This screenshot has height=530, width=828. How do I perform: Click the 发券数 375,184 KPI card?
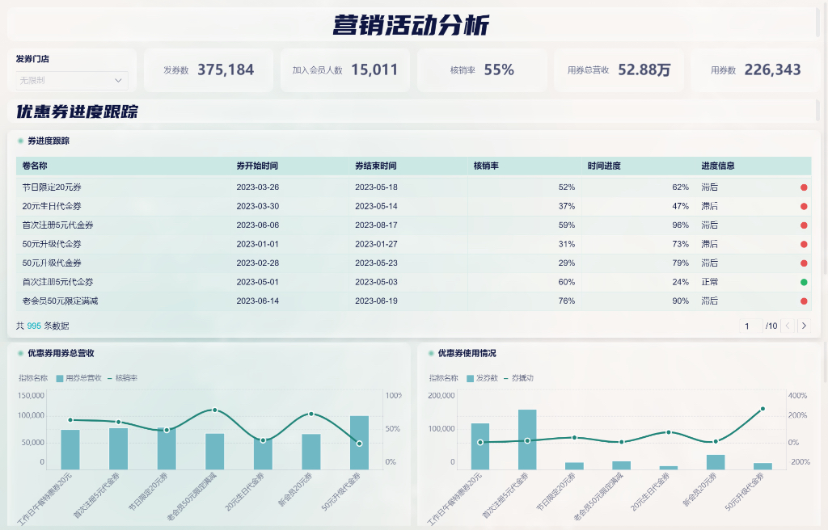(x=208, y=70)
